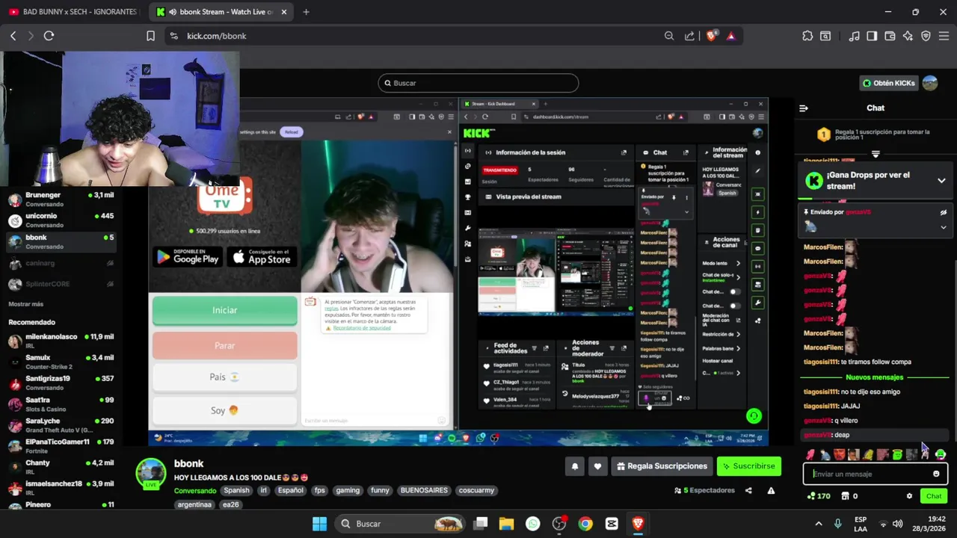Go back to previous page
957x538 pixels.
point(13,36)
